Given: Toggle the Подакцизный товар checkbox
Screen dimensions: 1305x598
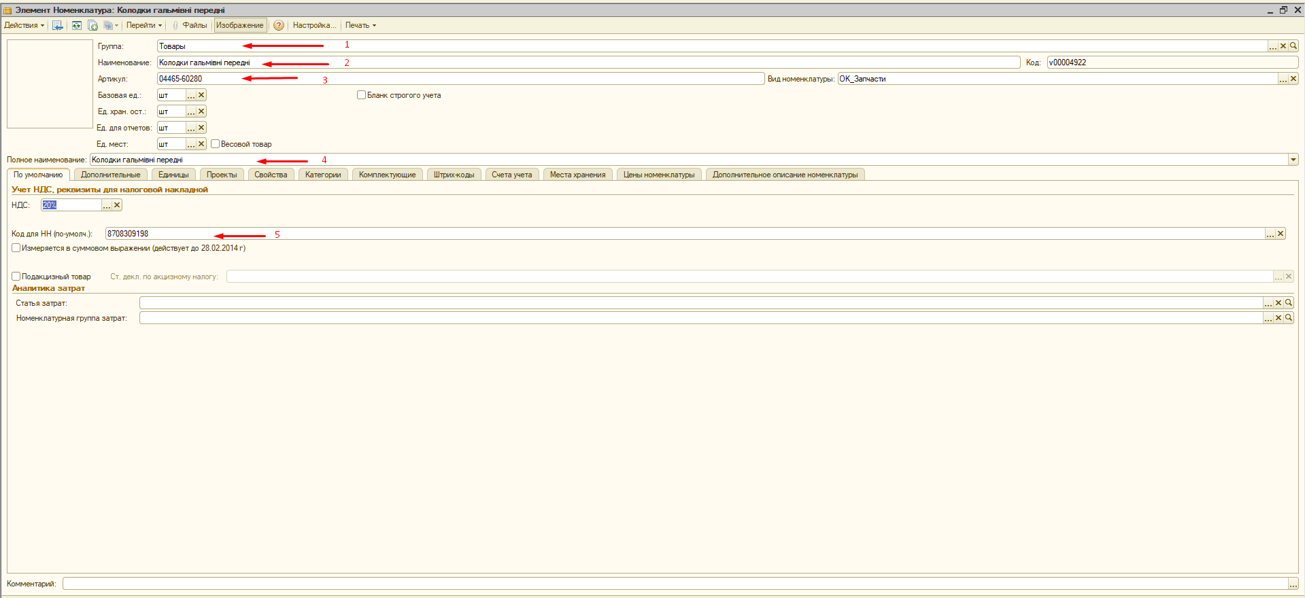Looking at the screenshot, I should 16,277.
